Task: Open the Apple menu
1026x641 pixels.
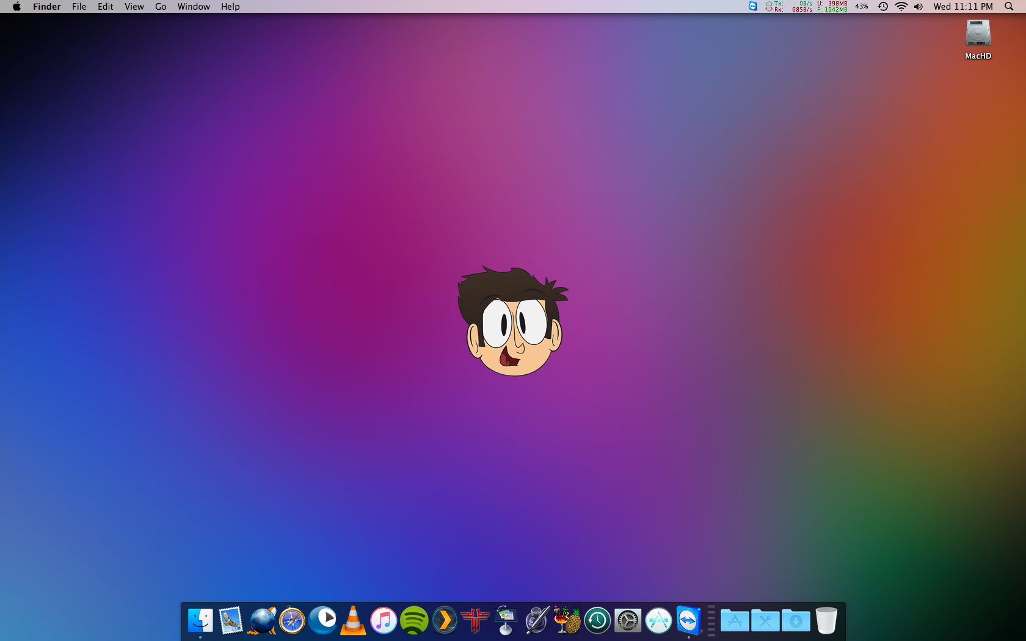Action: tap(16, 7)
